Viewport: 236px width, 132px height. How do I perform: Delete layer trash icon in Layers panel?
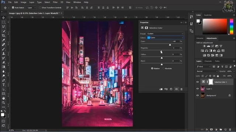(x=230, y=129)
